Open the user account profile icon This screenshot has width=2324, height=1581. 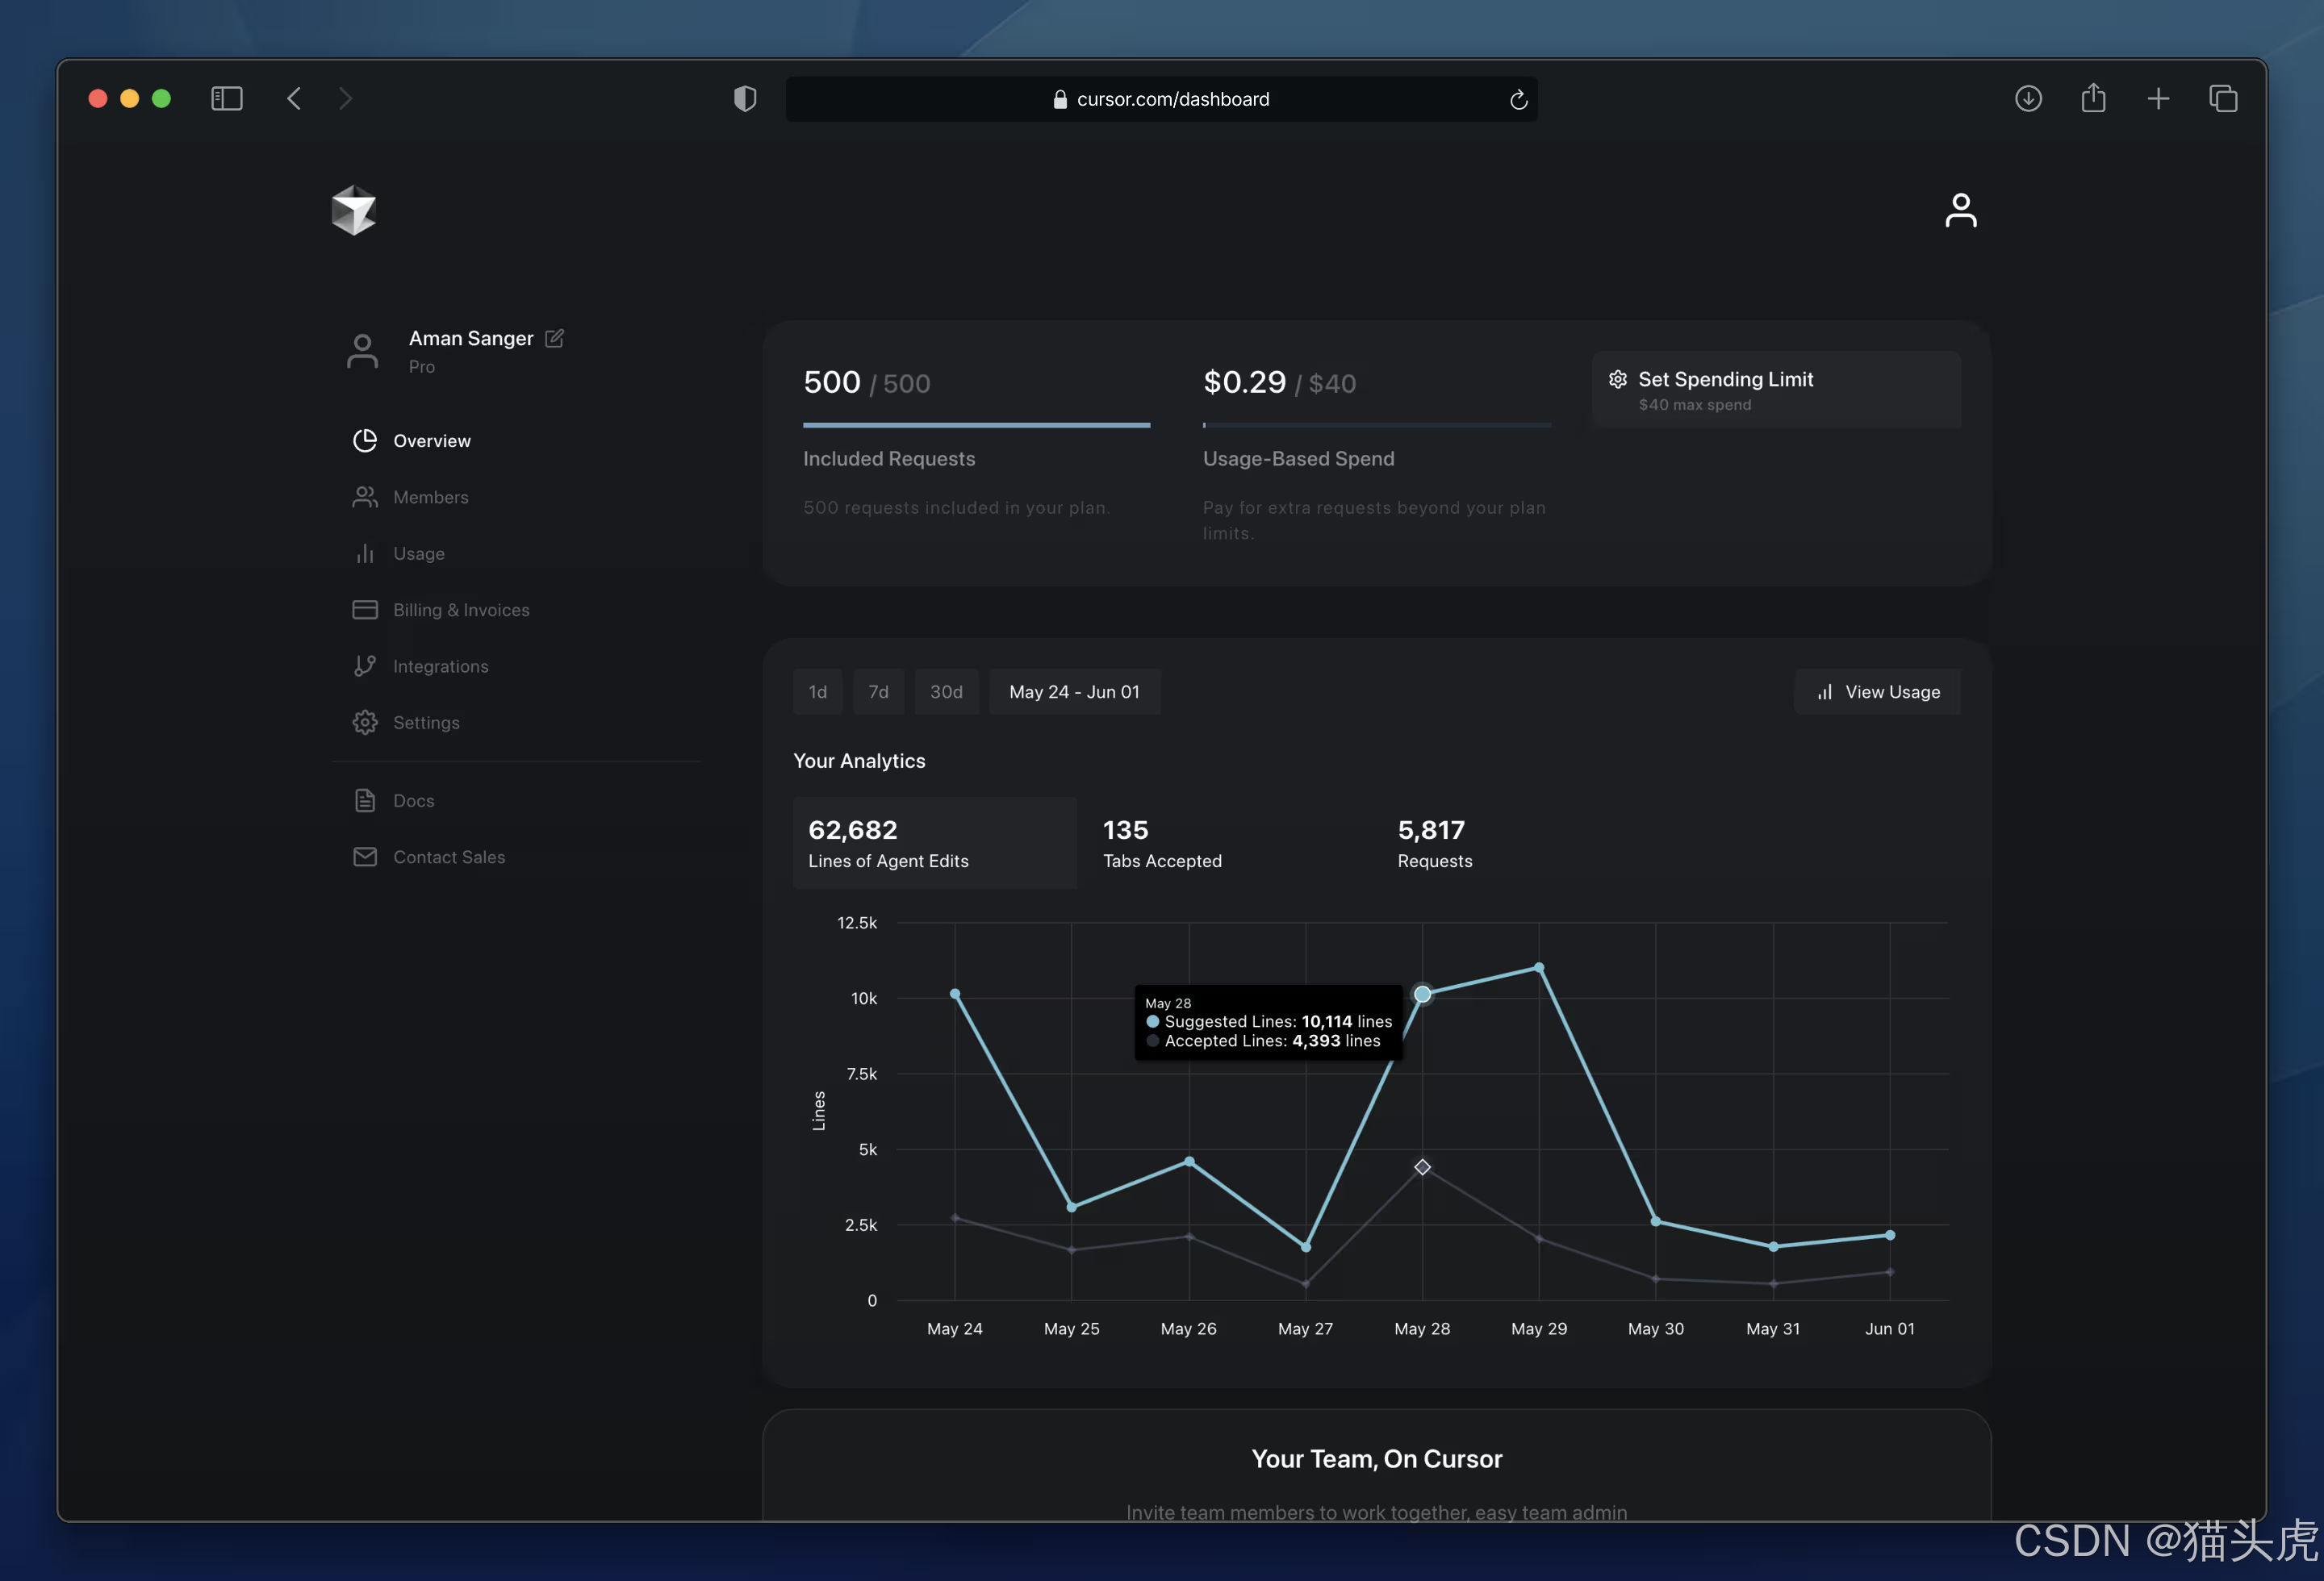click(x=1960, y=210)
